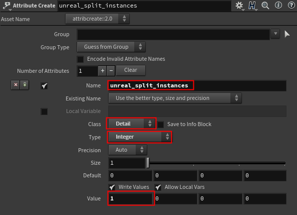Open the question mark help icon
This screenshot has width=297, height=215.
pos(291,6)
